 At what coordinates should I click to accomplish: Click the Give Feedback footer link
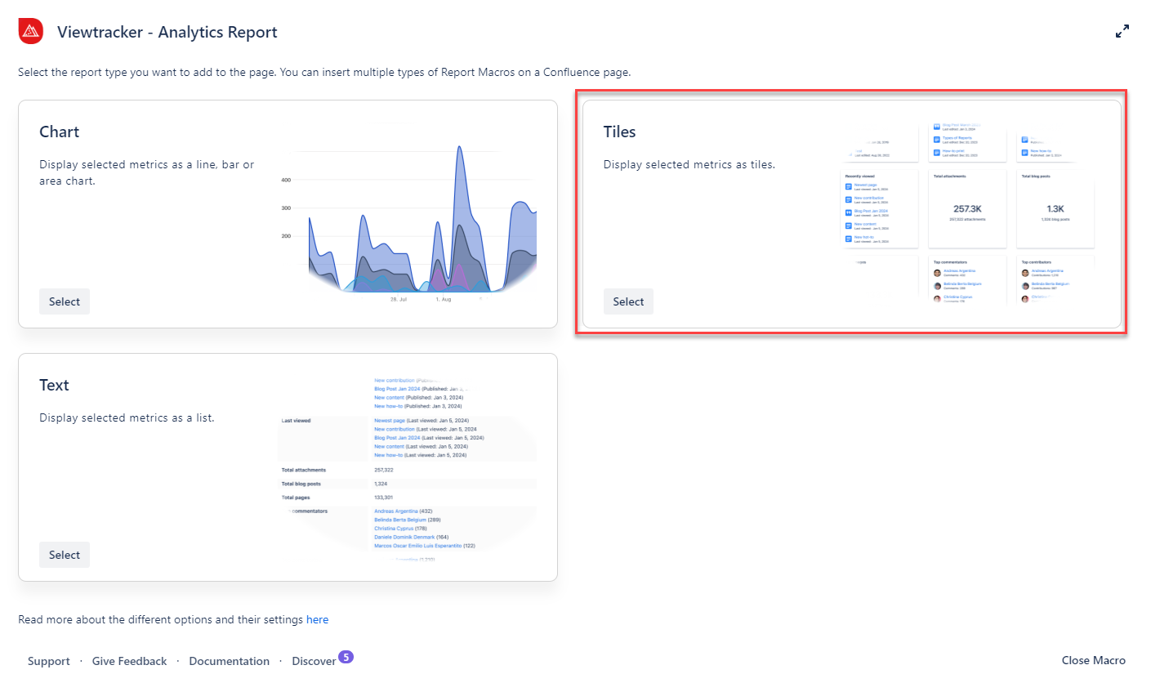pos(129,661)
